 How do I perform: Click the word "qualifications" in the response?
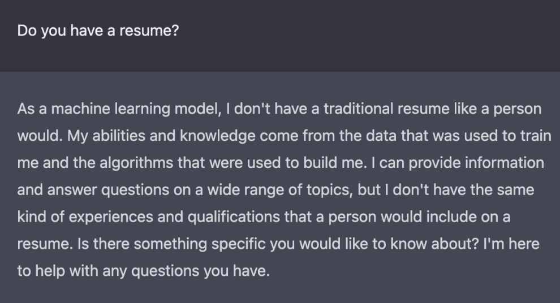point(234,217)
